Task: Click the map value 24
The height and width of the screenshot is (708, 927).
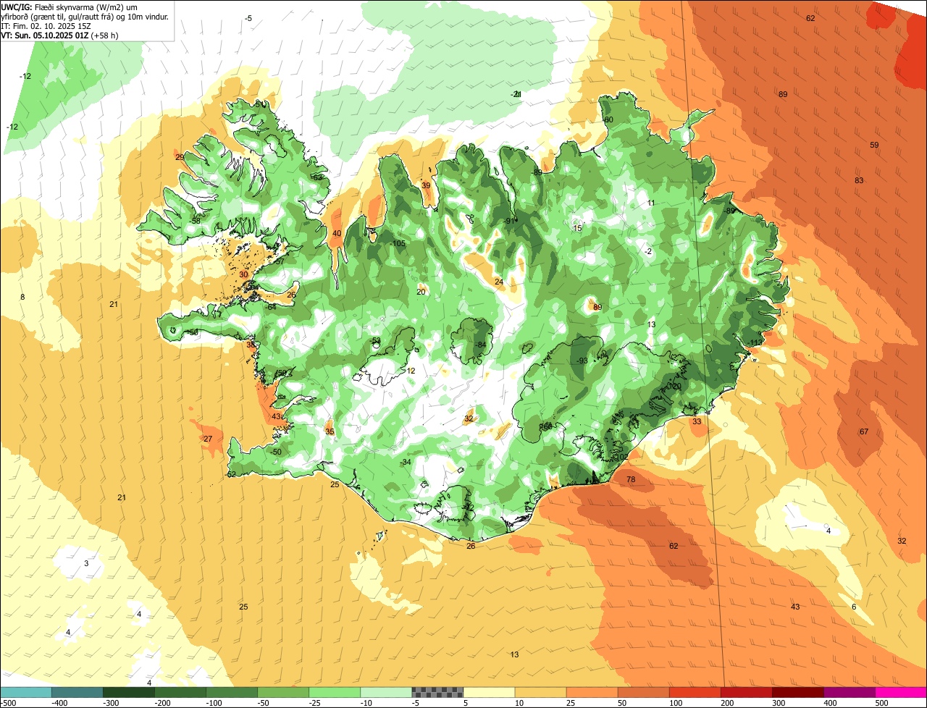Action: (498, 282)
